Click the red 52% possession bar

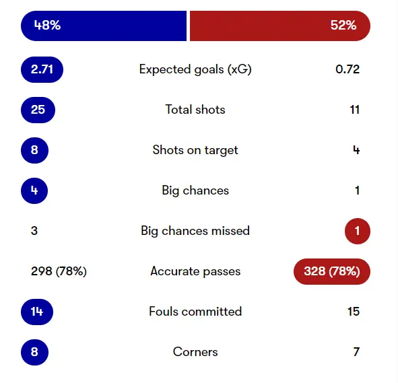[x=280, y=26]
